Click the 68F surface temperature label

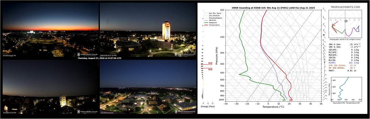point(291,100)
